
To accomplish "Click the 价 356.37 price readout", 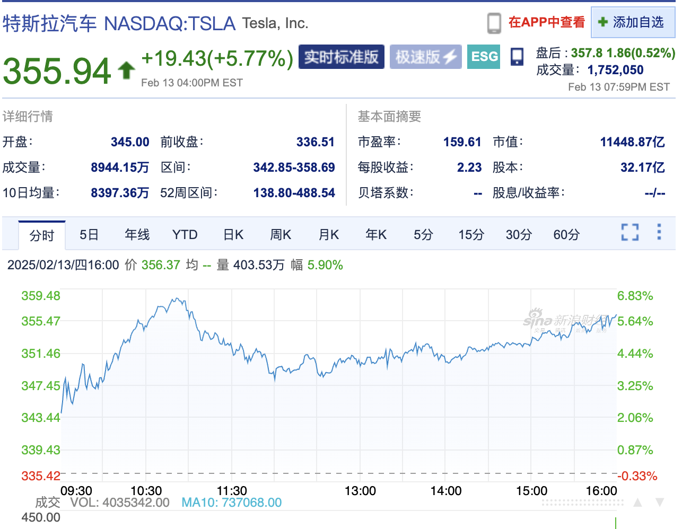I will click(x=153, y=265).
